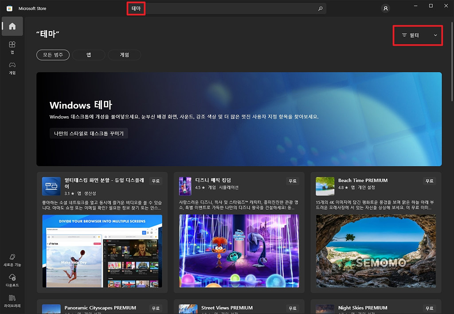454x314 pixels.
Task: Open the Beach cave SEMOMO screenshot thumbnail
Action: (x=376, y=251)
